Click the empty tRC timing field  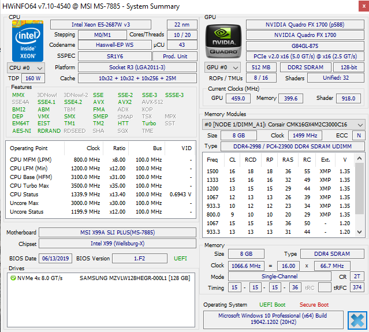(325, 288)
